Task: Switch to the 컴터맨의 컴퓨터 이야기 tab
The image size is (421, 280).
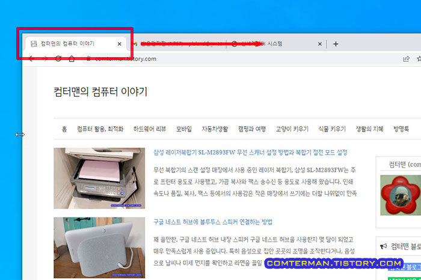Action: (76, 44)
